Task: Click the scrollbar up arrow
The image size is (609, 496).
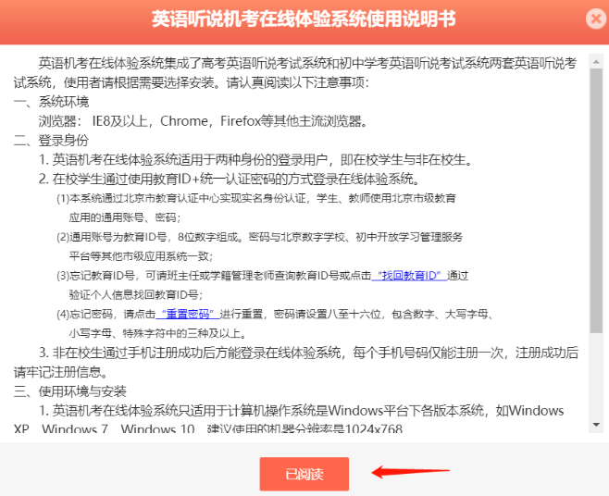Action: coord(596,61)
